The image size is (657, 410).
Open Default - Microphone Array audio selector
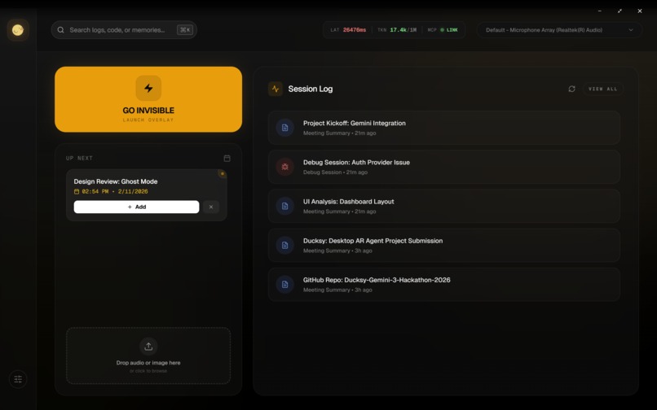pos(559,30)
